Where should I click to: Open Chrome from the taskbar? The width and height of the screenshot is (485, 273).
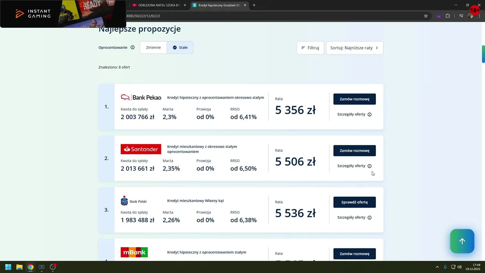point(30,267)
